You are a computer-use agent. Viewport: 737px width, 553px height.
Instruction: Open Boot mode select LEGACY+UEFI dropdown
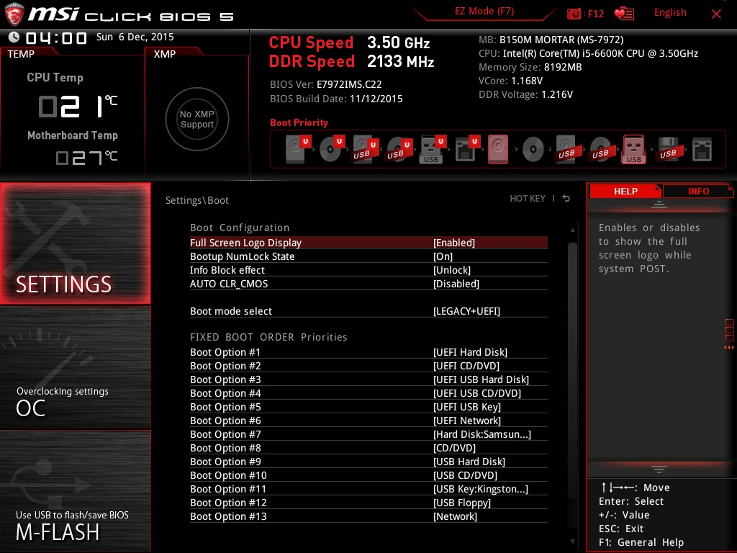pos(466,311)
